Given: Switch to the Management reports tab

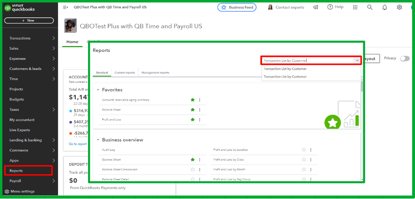Looking at the screenshot, I should (x=155, y=73).
